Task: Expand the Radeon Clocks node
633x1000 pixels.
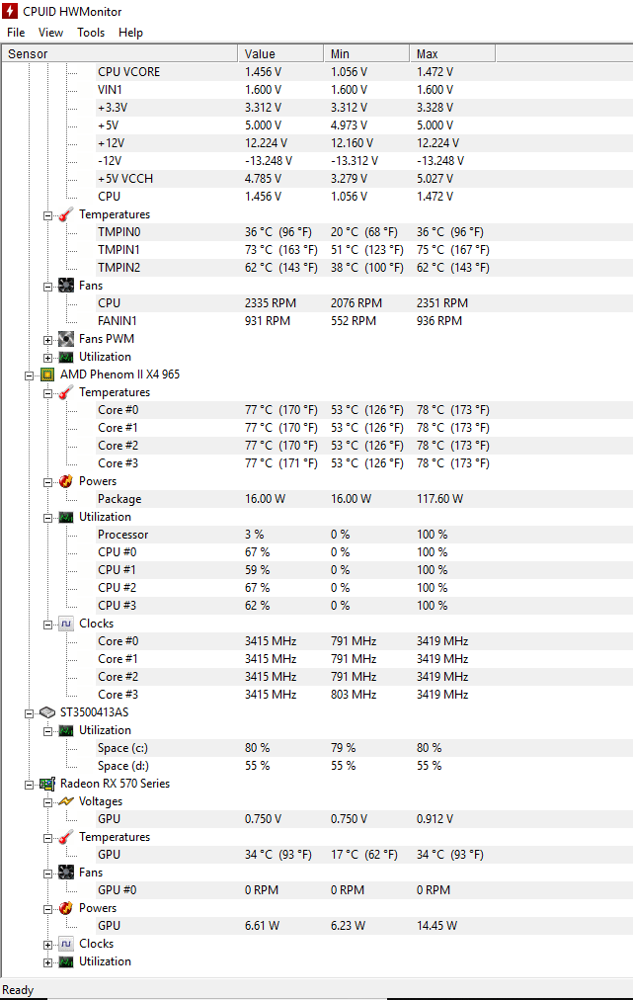Action: [x=47, y=944]
